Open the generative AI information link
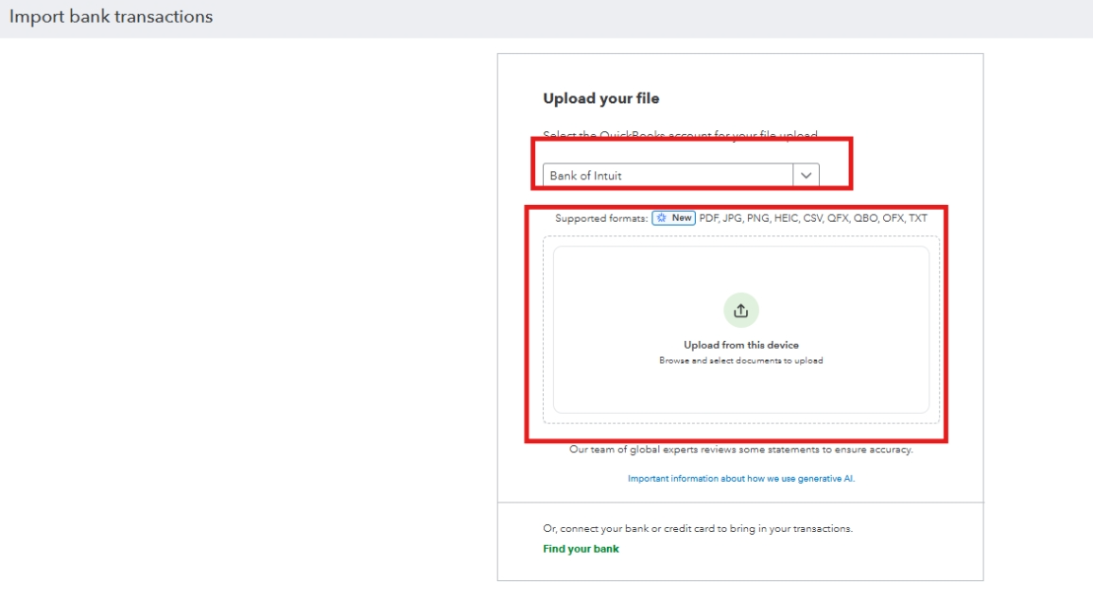This screenshot has width=1093, height=615. pos(741,478)
